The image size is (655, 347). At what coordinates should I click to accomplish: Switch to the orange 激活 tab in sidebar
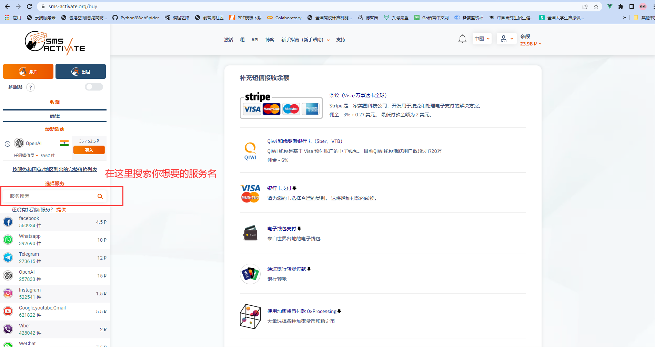[28, 72]
